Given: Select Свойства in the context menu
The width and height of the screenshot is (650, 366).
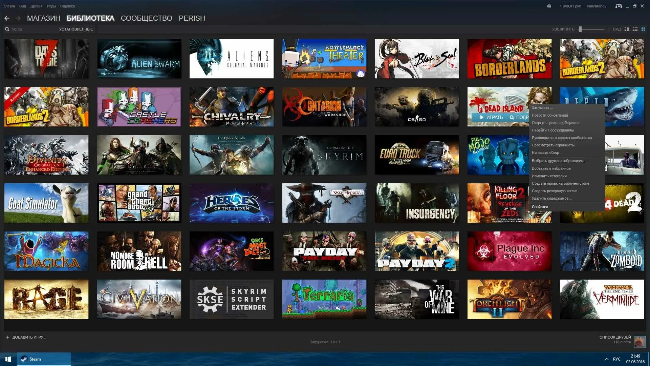Looking at the screenshot, I should [x=540, y=207].
